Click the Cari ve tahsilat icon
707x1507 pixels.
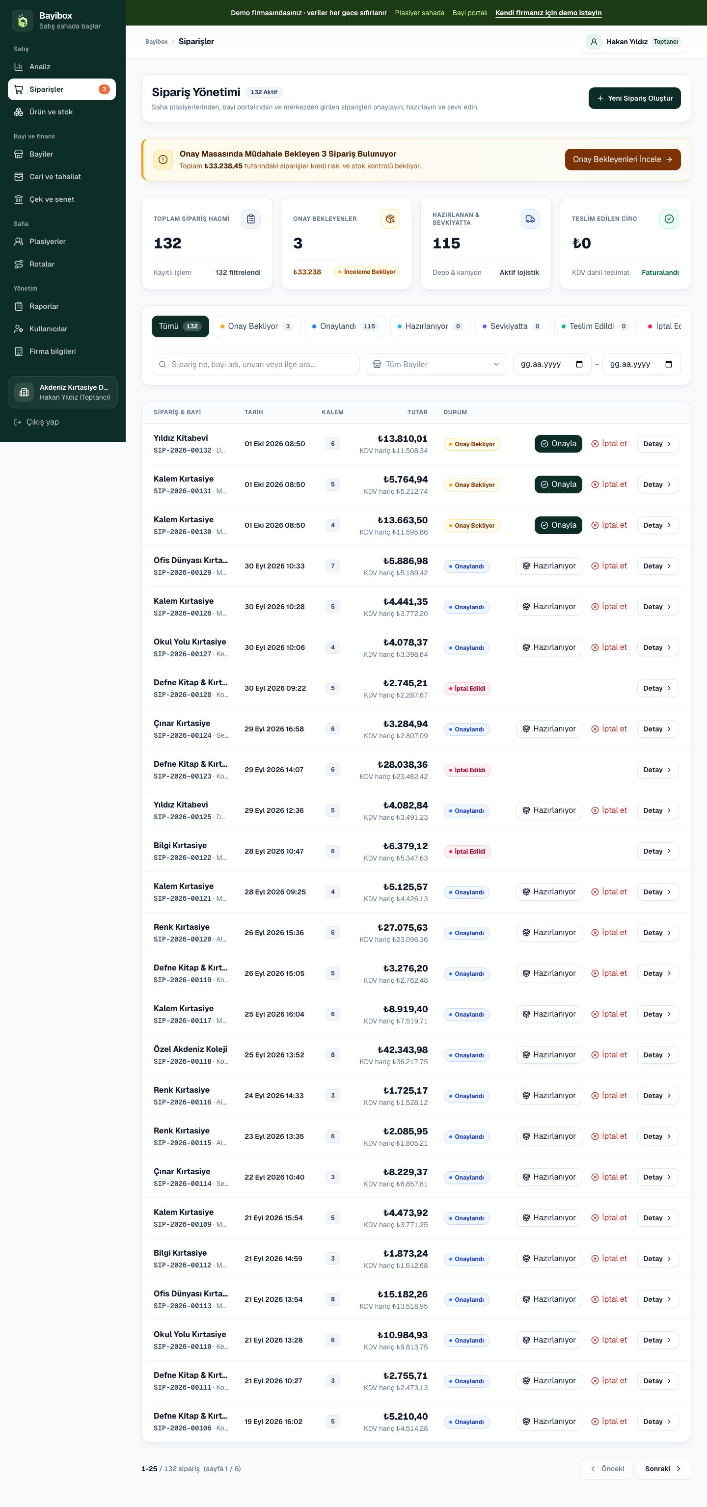coord(19,177)
